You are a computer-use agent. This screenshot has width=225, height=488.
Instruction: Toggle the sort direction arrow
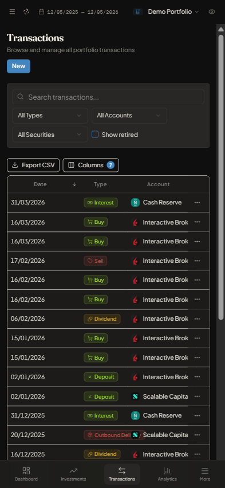click(74, 184)
